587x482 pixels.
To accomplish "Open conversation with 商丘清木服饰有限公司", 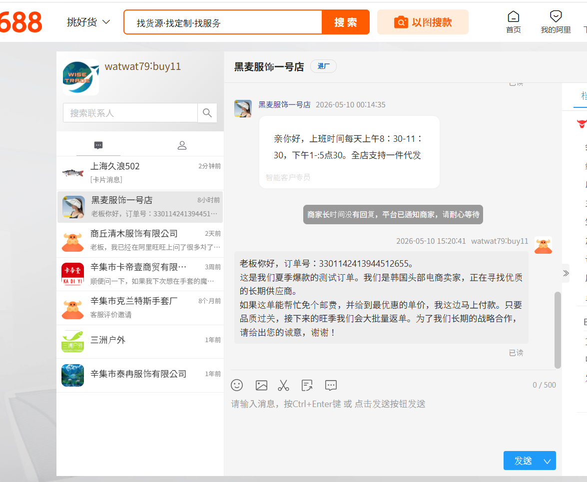I will point(140,240).
